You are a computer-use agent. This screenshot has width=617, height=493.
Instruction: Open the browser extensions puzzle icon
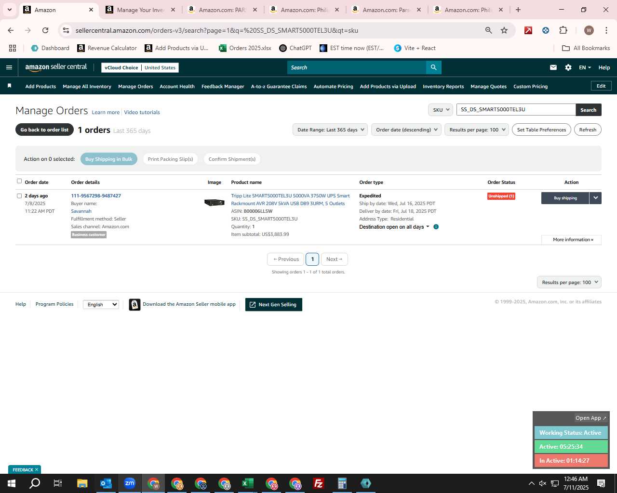[x=563, y=30]
